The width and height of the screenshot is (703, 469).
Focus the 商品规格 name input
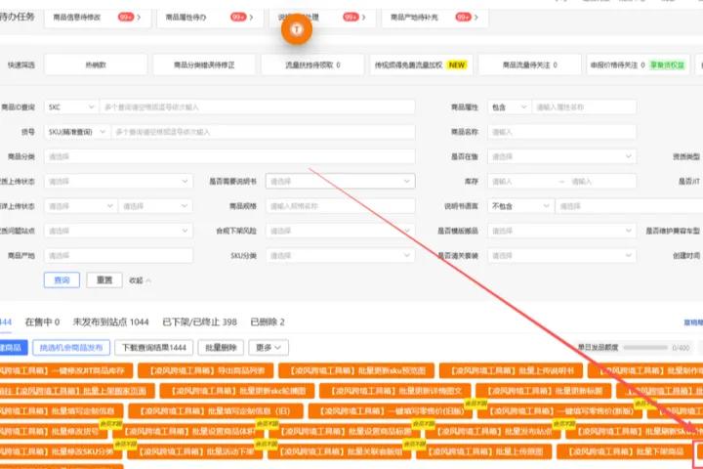tap(341, 205)
